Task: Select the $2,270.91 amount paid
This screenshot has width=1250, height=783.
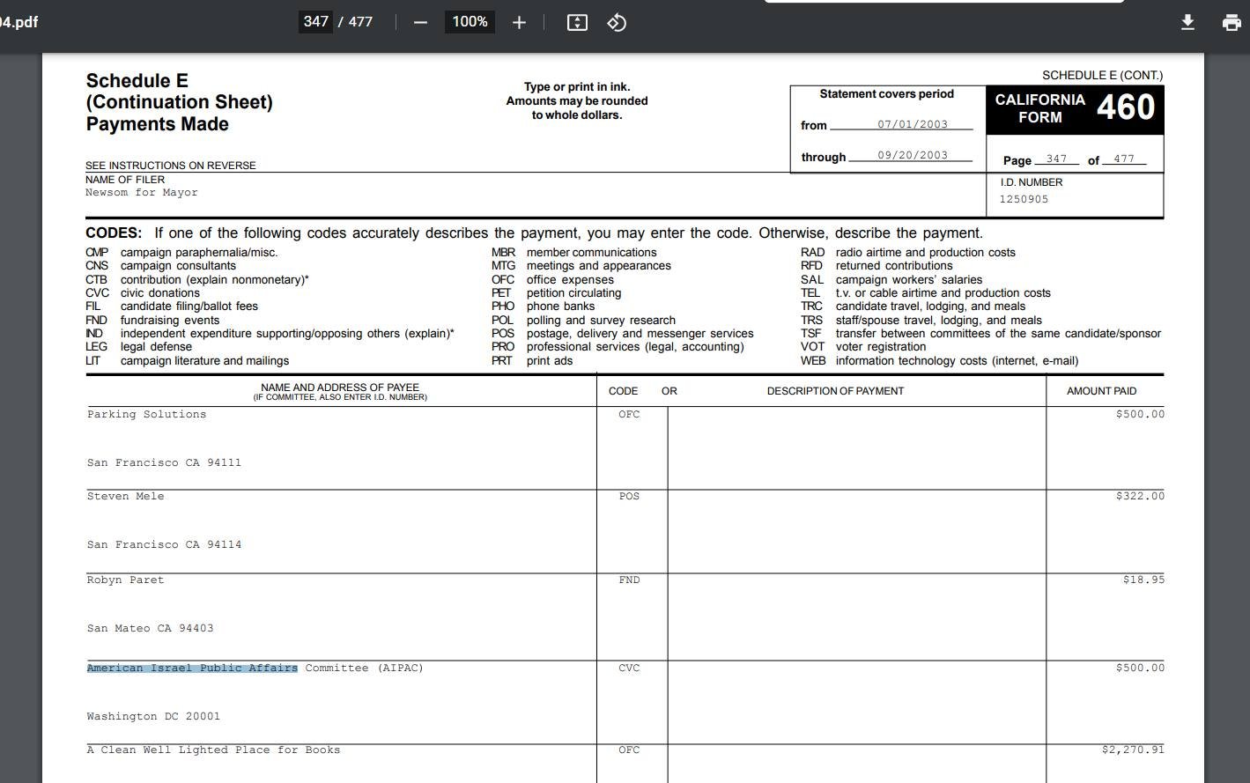Action: tap(1133, 750)
